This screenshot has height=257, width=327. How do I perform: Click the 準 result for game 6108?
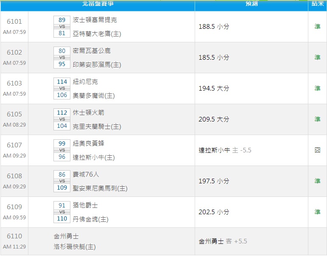tap(317, 181)
